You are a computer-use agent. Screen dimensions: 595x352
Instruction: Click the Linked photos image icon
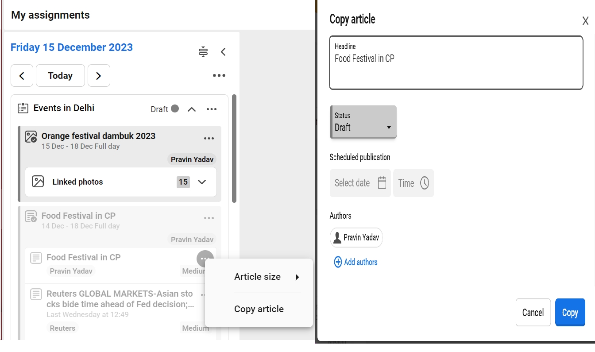point(38,182)
